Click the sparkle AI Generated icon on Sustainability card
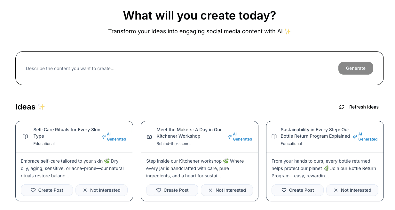 coord(355,137)
